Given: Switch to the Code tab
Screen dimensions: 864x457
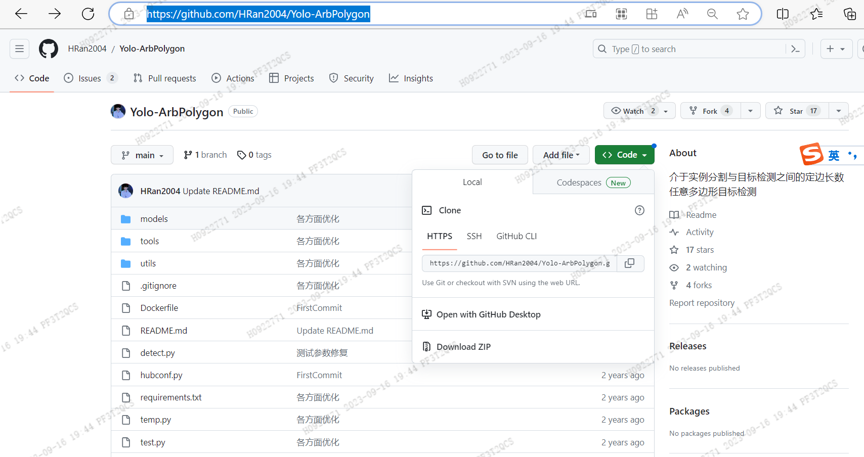Looking at the screenshot, I should tap(32, 78).
